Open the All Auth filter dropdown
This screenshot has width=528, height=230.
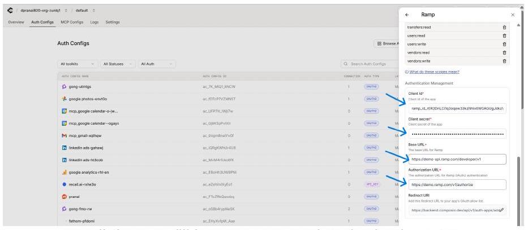point(157,64)
